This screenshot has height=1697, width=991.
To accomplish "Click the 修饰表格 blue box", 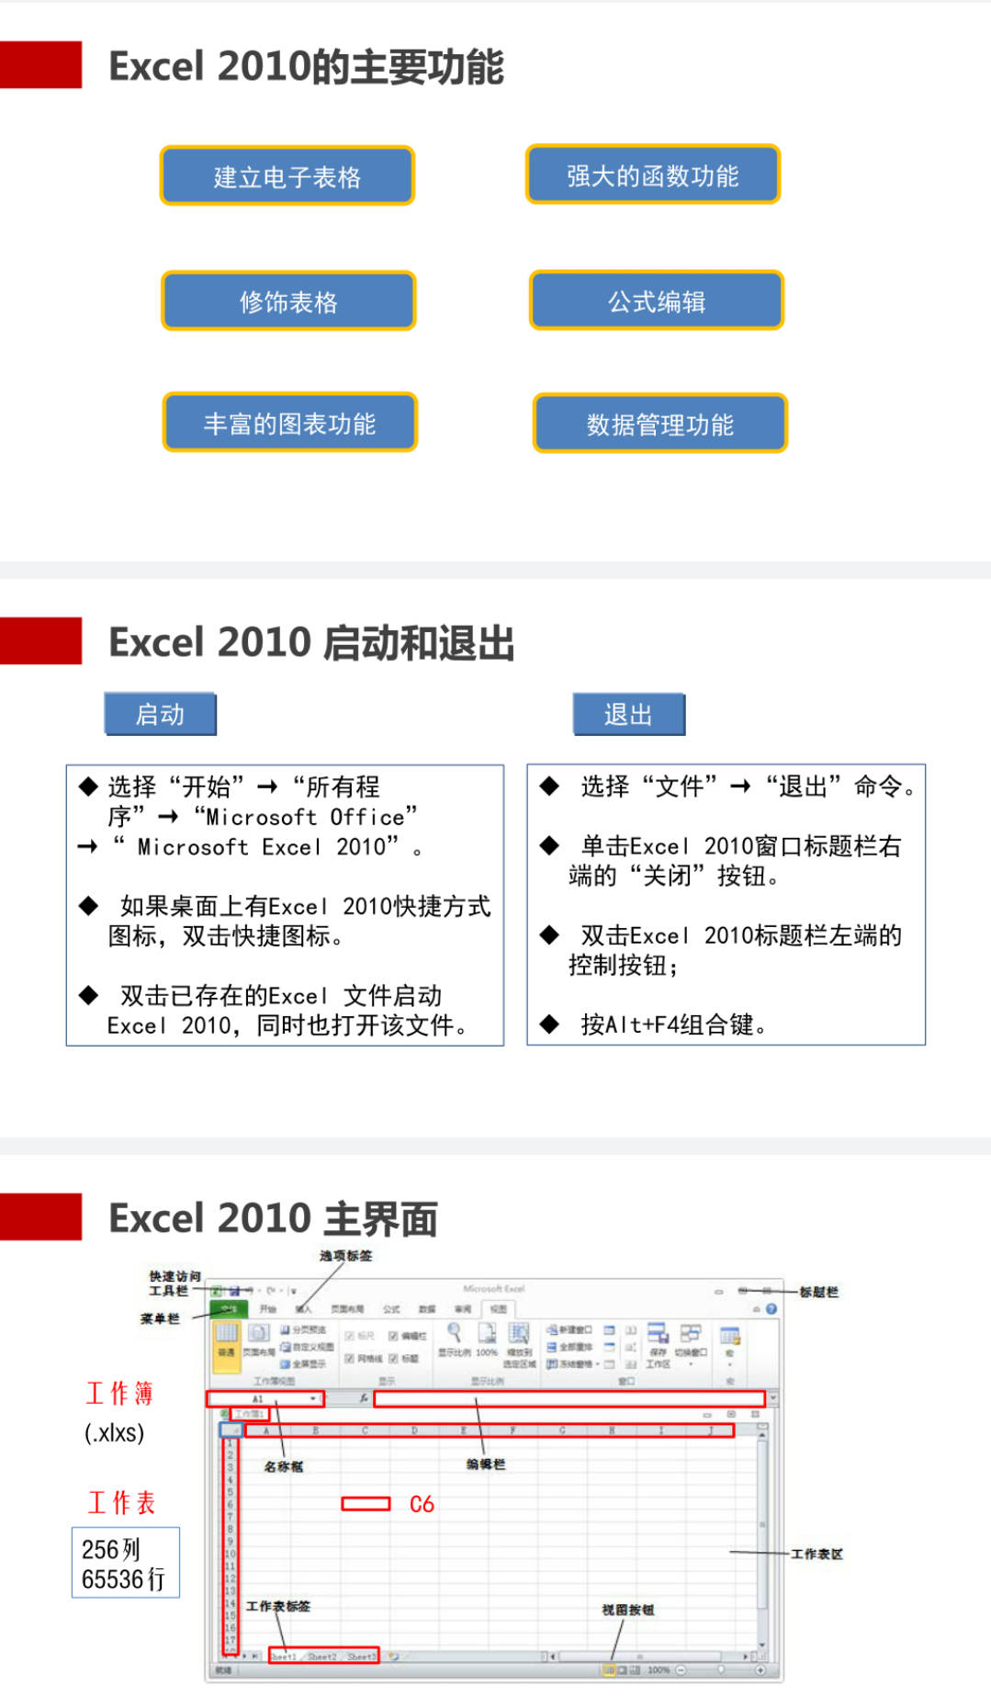I will pos(288,300).
